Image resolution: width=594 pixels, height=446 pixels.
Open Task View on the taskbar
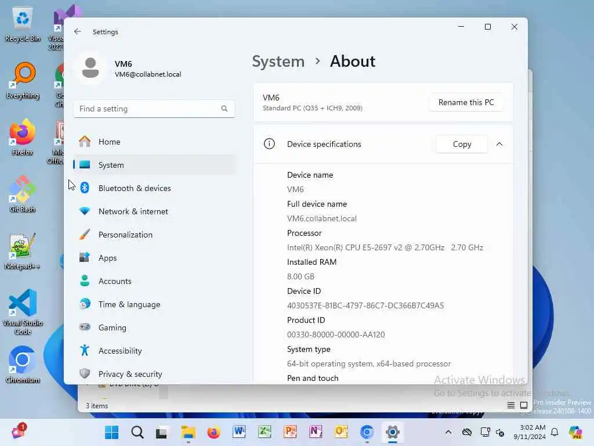(x=162, y=432)
